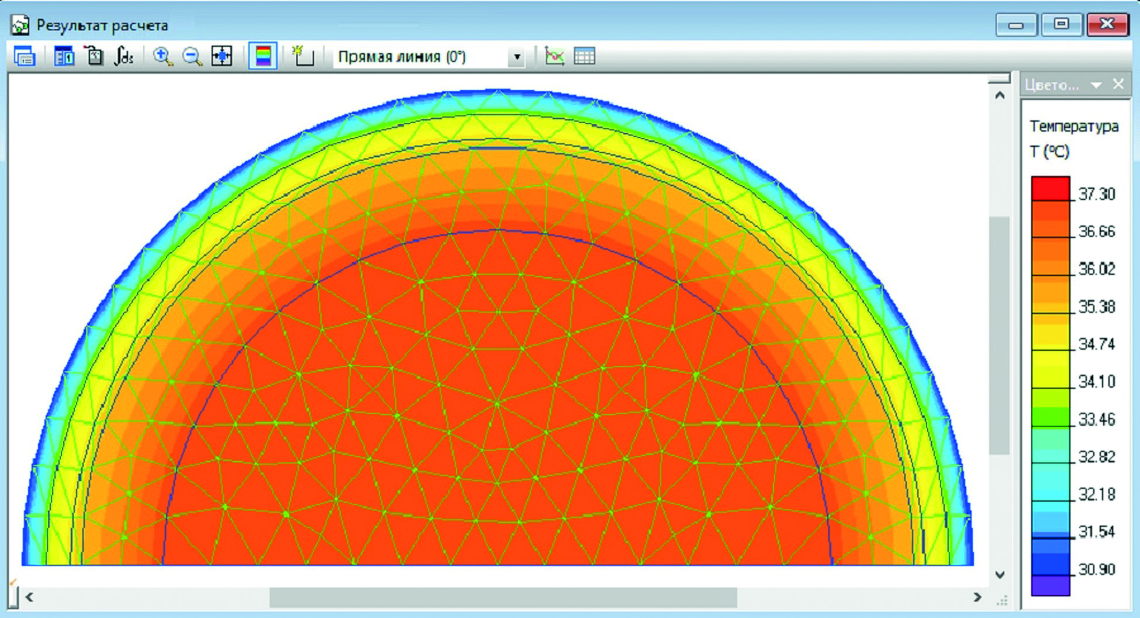The height and width of the screenshot is (618, 1140).
Task: Maximize the 'Результат расчета' window
Action: 1061,25
